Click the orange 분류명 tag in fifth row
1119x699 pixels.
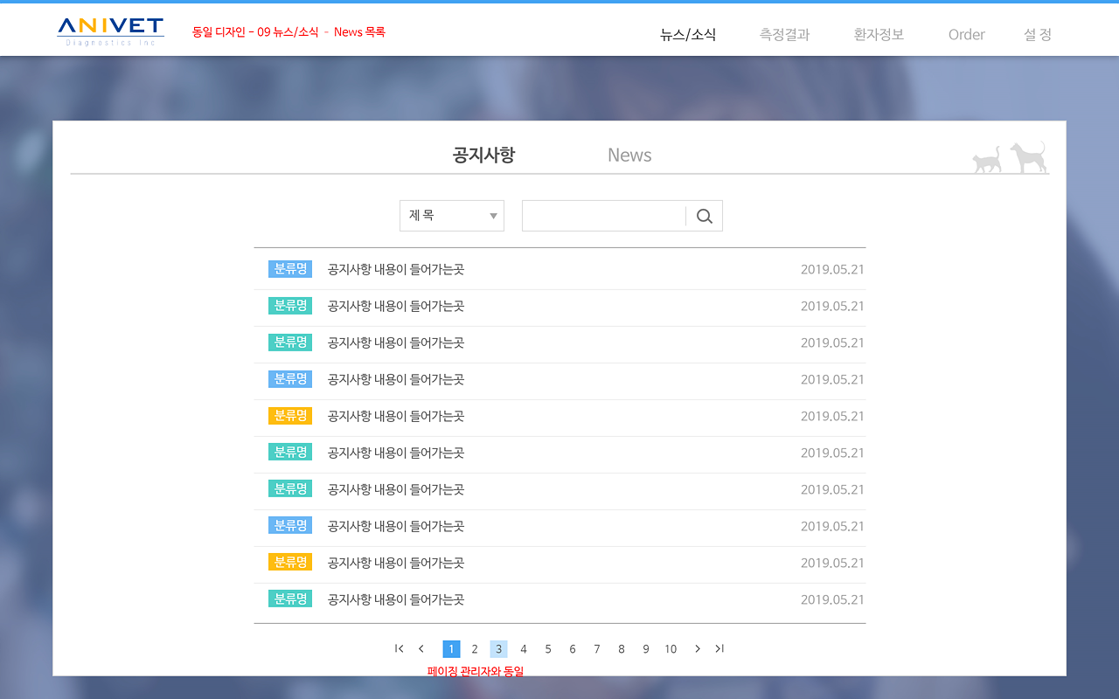pyautogui.click(x=289, y=416)
